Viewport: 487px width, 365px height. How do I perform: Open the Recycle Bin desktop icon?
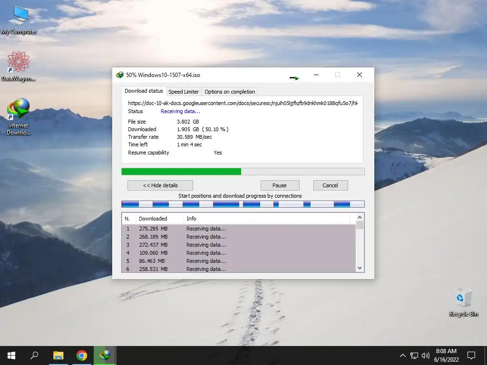(463, 302)
